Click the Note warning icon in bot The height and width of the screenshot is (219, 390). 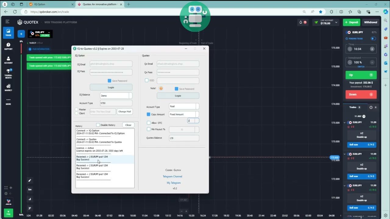pos(161,88)
